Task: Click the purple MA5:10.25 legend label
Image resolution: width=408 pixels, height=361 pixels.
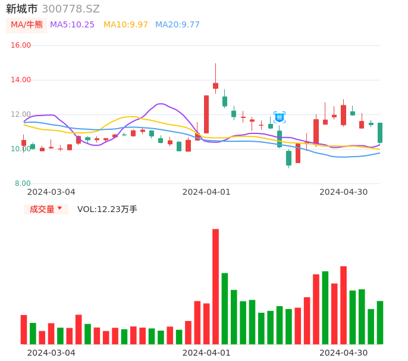Action: [x=72, y=25]
